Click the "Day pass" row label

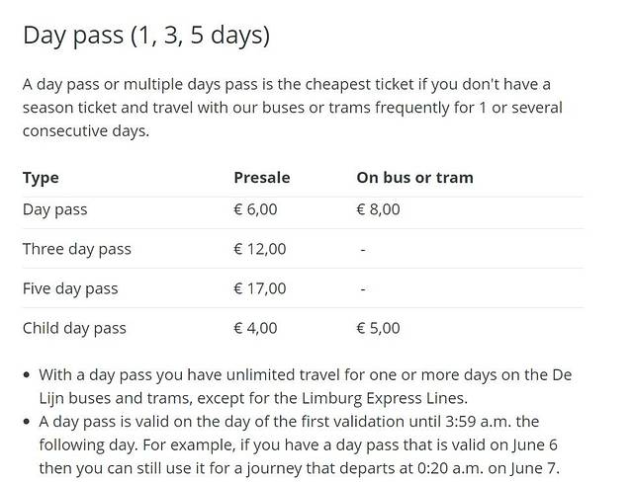click(55, 209)
